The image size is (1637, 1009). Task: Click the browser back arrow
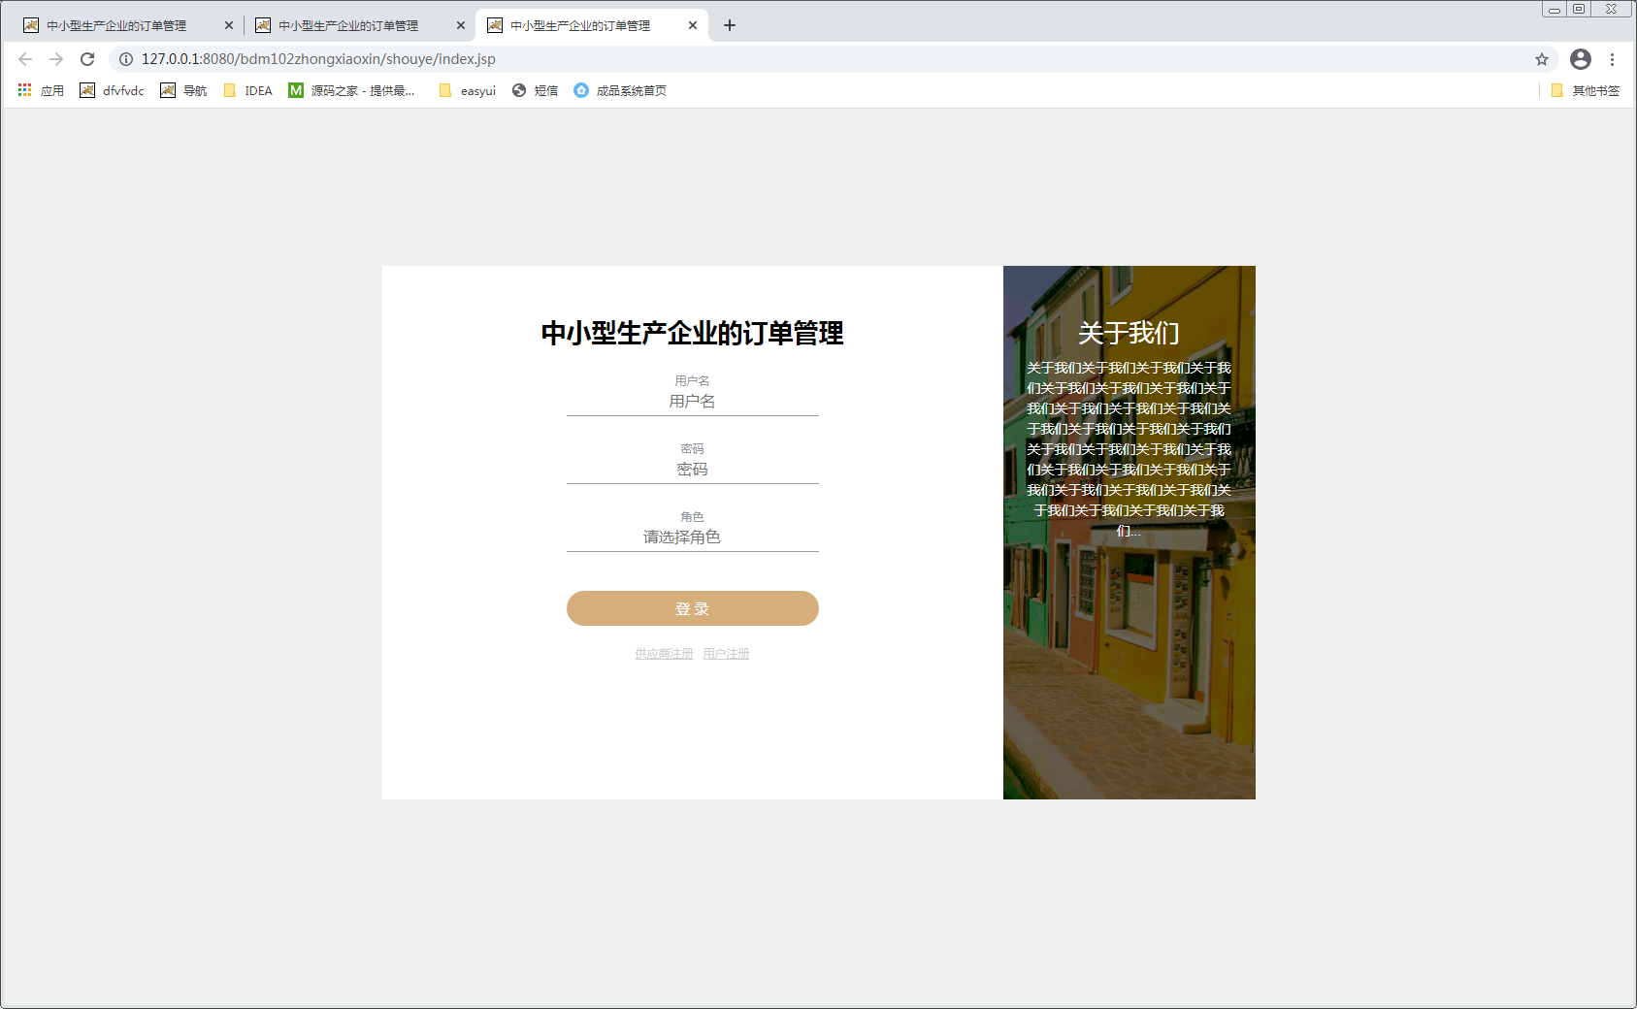[25, 59]
